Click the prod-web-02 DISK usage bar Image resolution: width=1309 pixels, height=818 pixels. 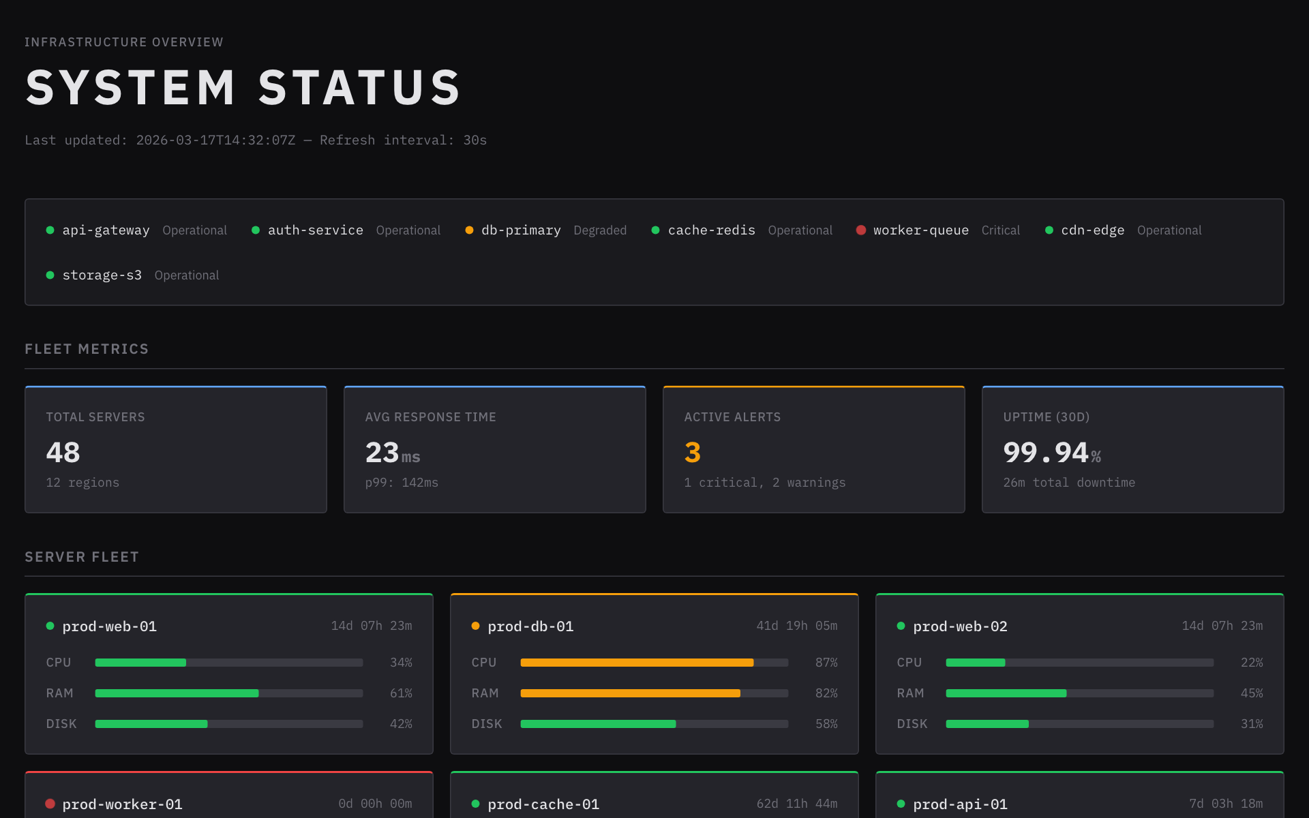click(x=1079, y=724)
